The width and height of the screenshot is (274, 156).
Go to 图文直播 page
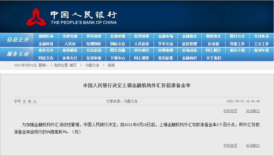pyautogui.click(x=118, y=50)
